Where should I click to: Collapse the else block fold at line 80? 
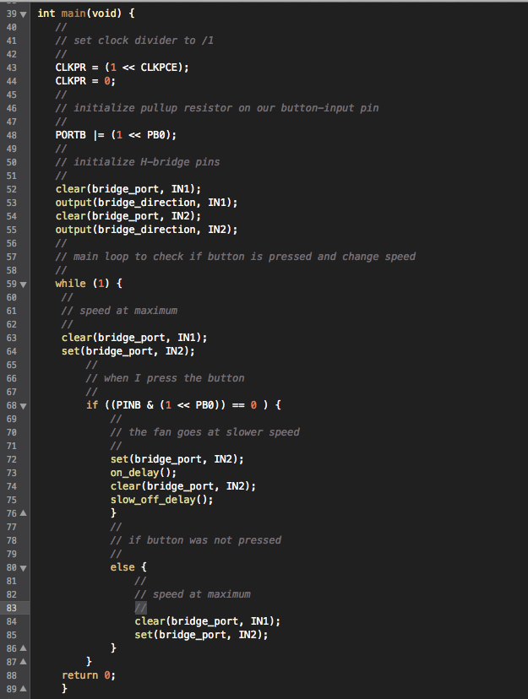[x=23, y=568]
